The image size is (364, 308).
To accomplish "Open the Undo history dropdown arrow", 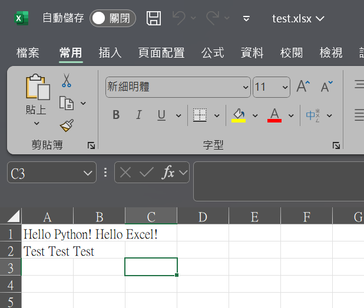I will pos(193,18).
